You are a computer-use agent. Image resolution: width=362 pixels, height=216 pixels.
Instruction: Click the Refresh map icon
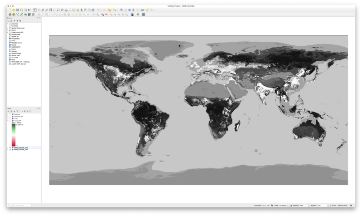(x=93, y=10)
